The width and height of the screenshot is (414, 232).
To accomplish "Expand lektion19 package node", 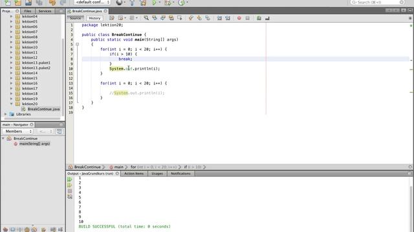I will (x=11, y=99).
